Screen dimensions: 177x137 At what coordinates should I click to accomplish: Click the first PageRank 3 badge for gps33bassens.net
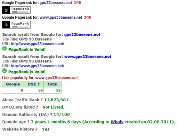[16, 10]
